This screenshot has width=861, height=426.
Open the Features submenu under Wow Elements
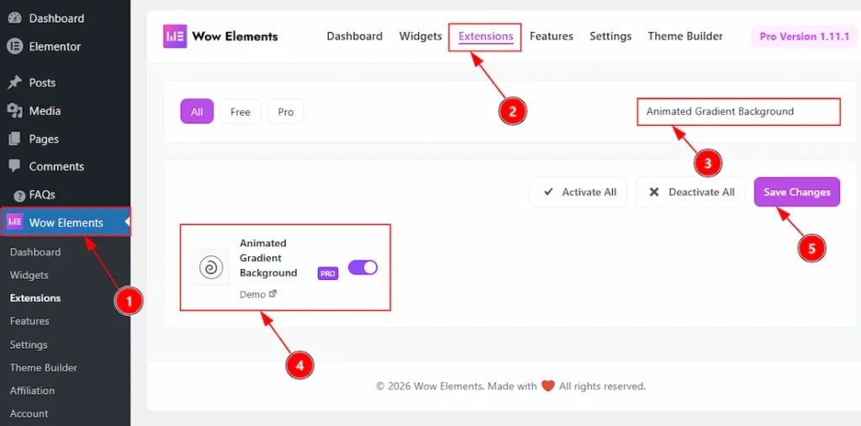(29, 321)
